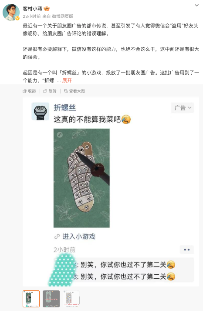Click the 进入小游戏 link
The width and height of the screenshot is (203, 313).
[x=78, y=236]
